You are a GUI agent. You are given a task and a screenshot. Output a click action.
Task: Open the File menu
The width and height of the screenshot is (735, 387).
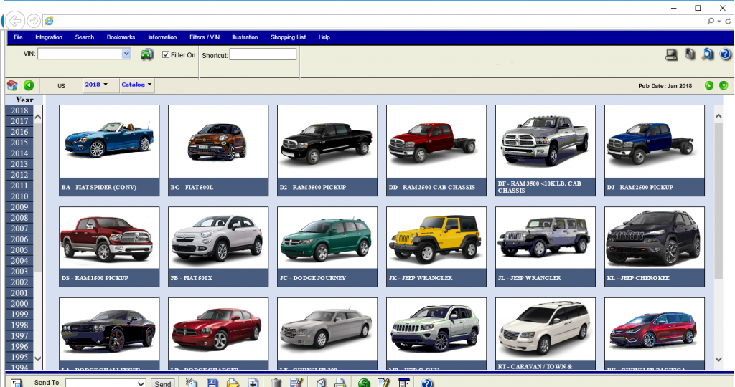(18, 37)
